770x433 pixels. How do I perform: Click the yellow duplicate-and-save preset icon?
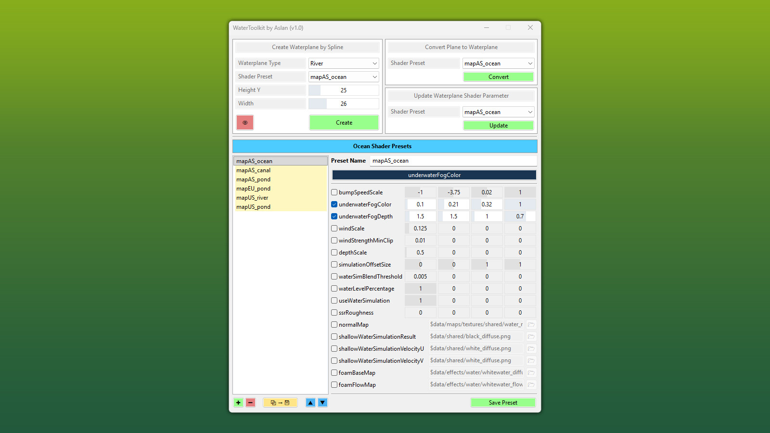pos(280,403)
